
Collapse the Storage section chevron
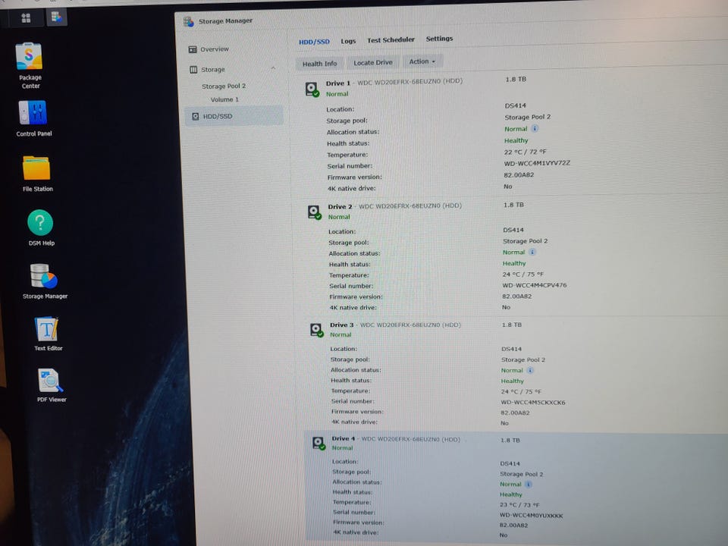click(x=273, y=68)
